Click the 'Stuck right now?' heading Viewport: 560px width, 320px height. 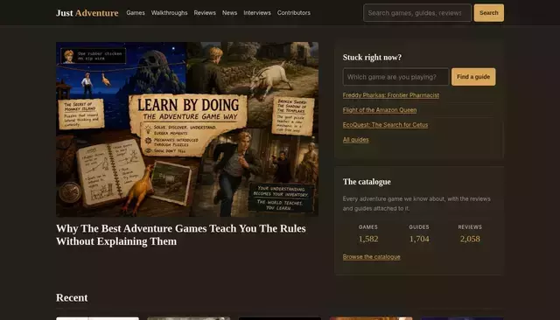coord(372,58)
